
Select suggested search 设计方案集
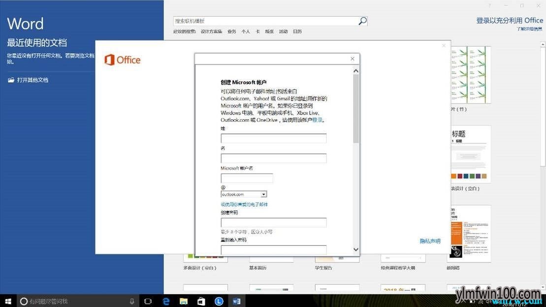(211, 32)
